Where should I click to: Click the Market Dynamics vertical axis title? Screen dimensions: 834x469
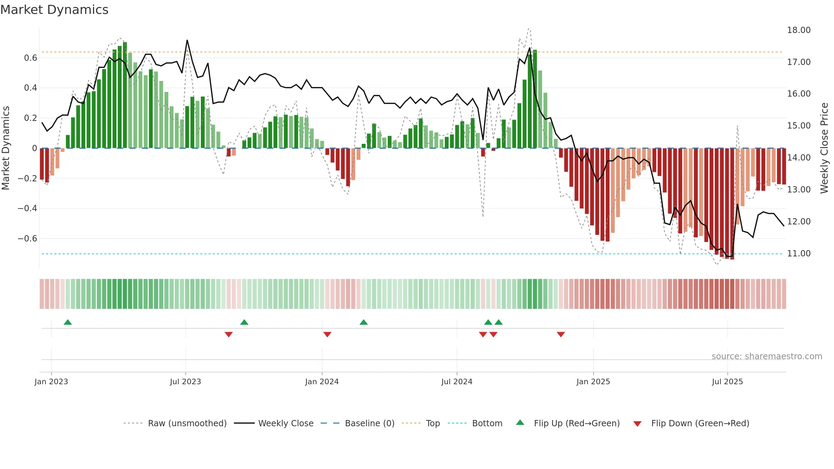click(6, 148)
